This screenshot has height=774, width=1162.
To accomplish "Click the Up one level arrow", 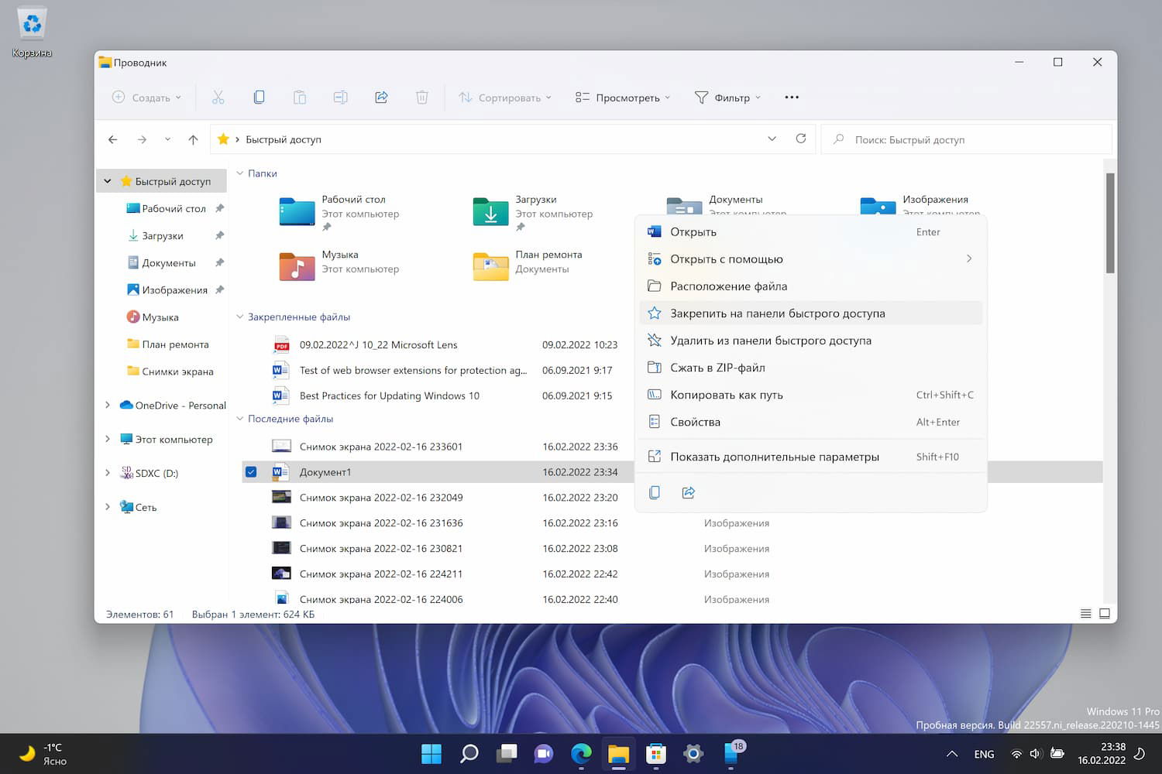I will point(193,139).
